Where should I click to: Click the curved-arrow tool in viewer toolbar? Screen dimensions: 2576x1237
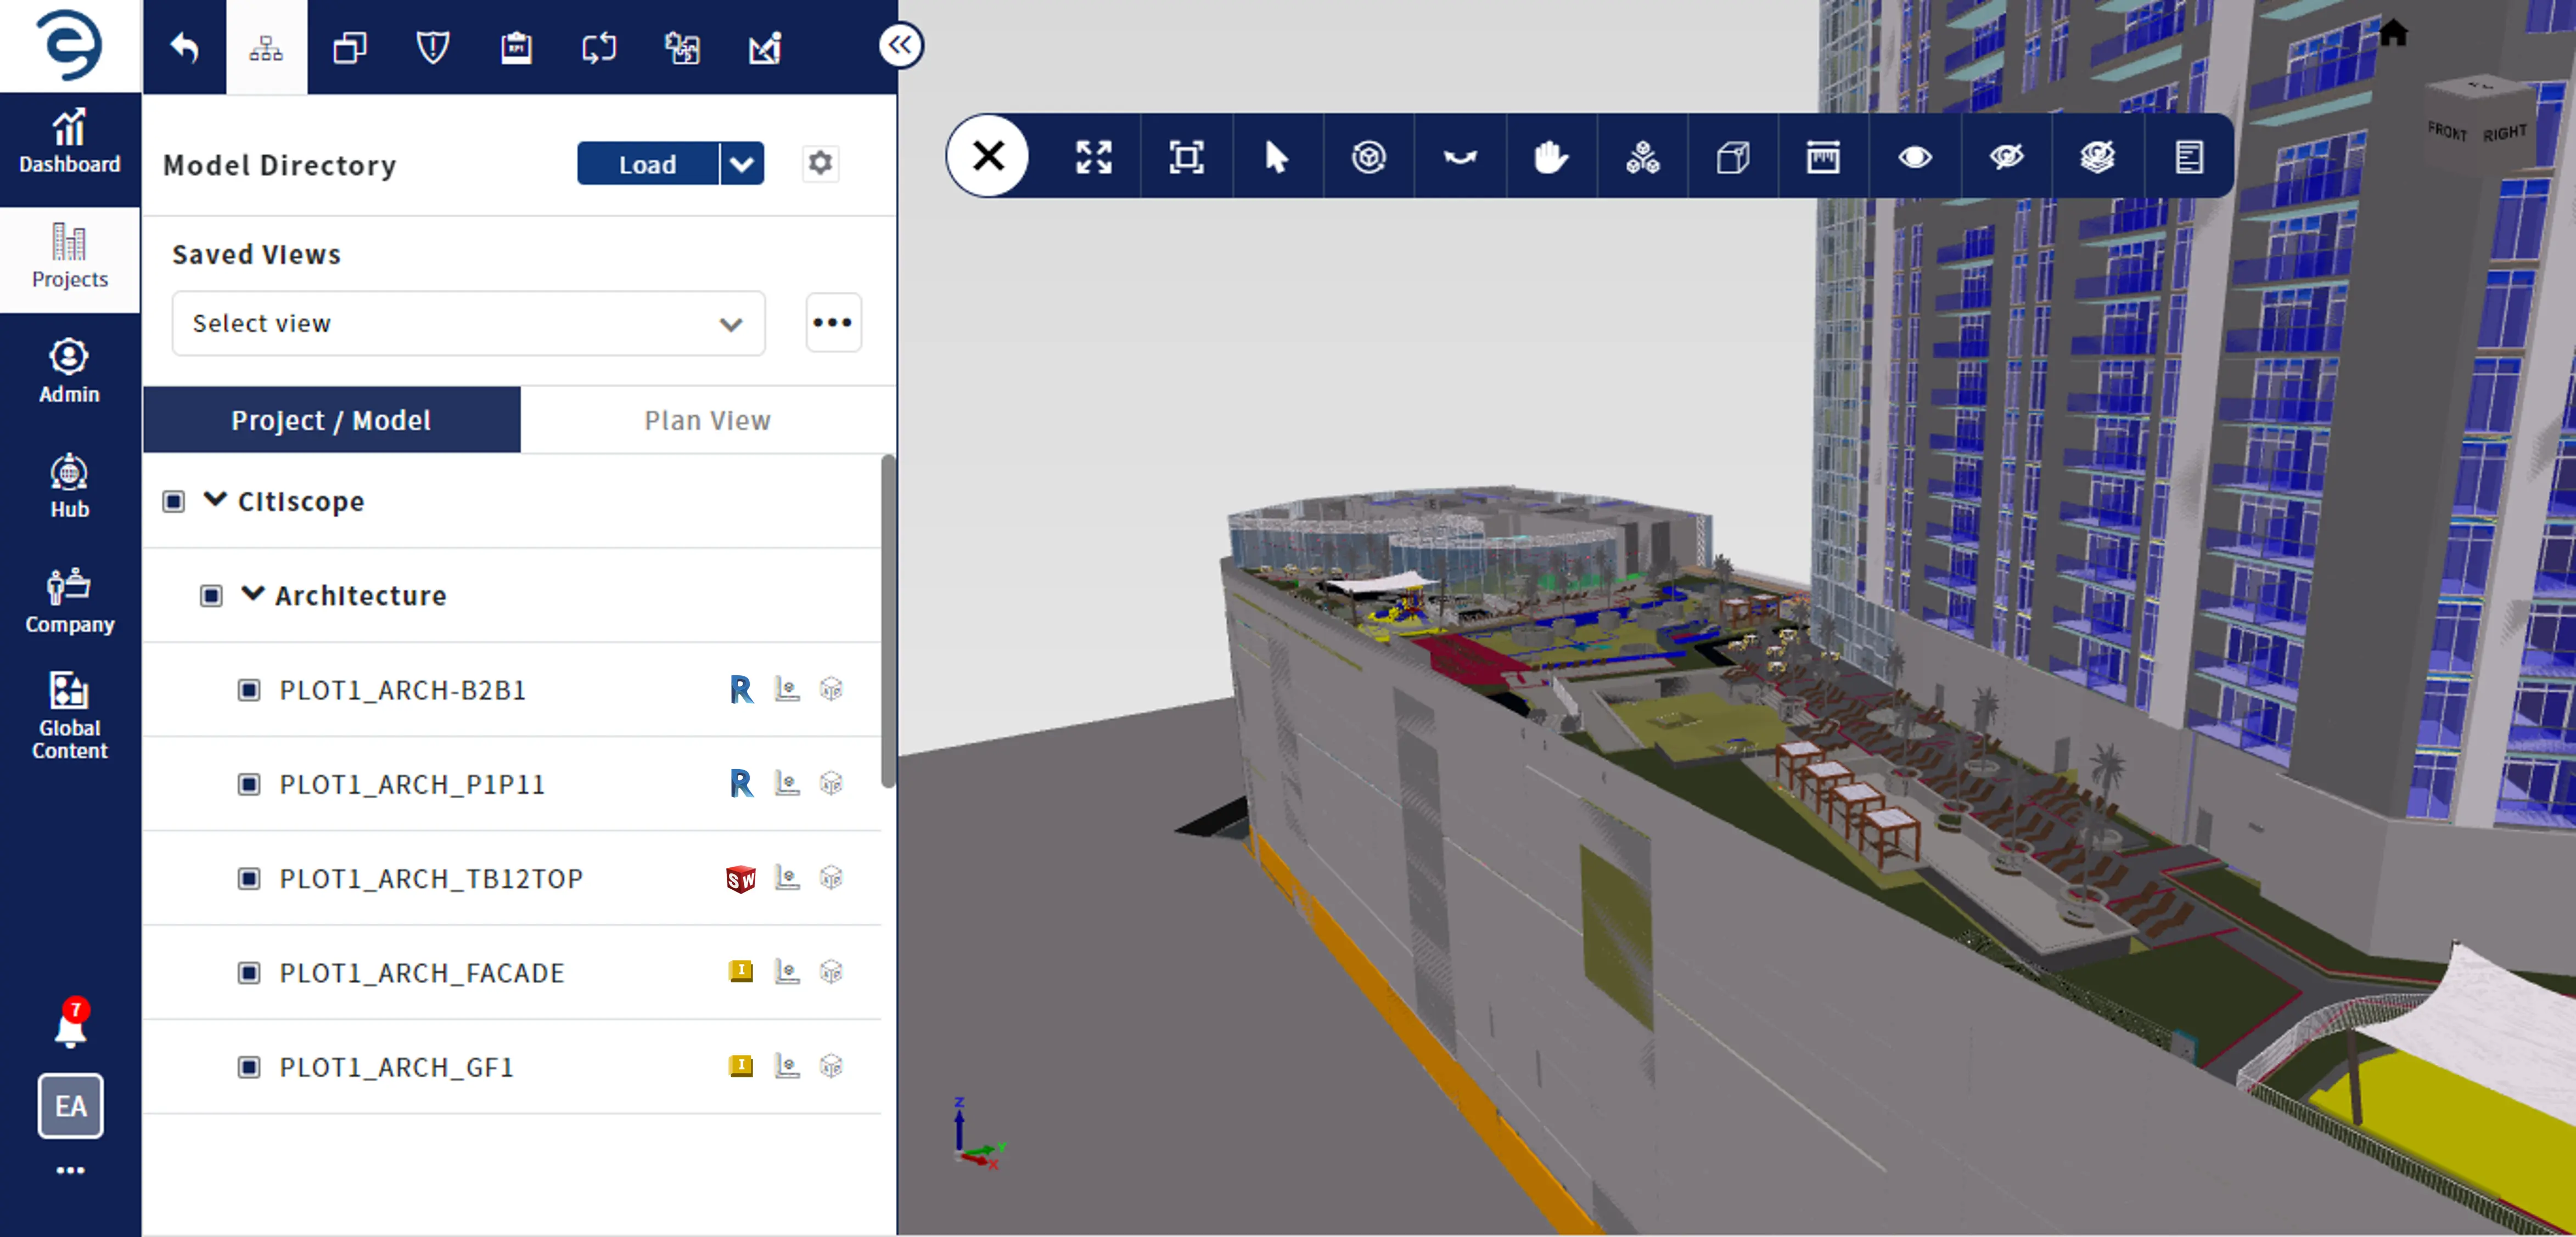1460,157
